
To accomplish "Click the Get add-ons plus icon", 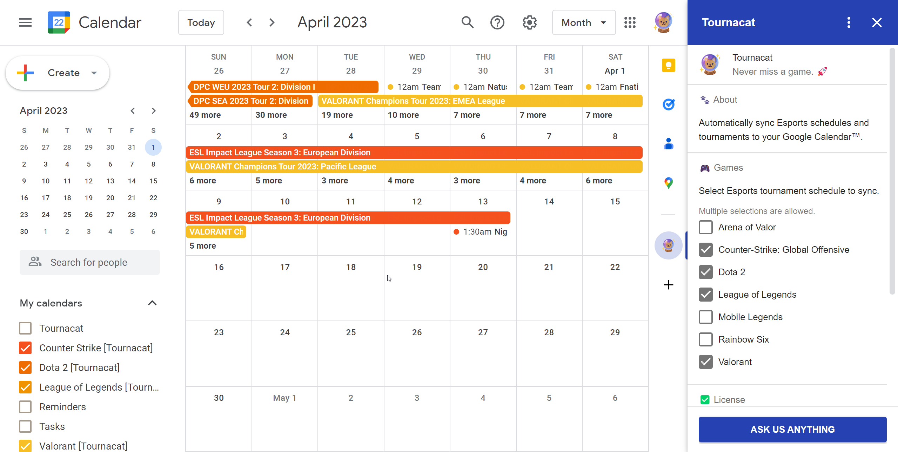I will 668,284.
